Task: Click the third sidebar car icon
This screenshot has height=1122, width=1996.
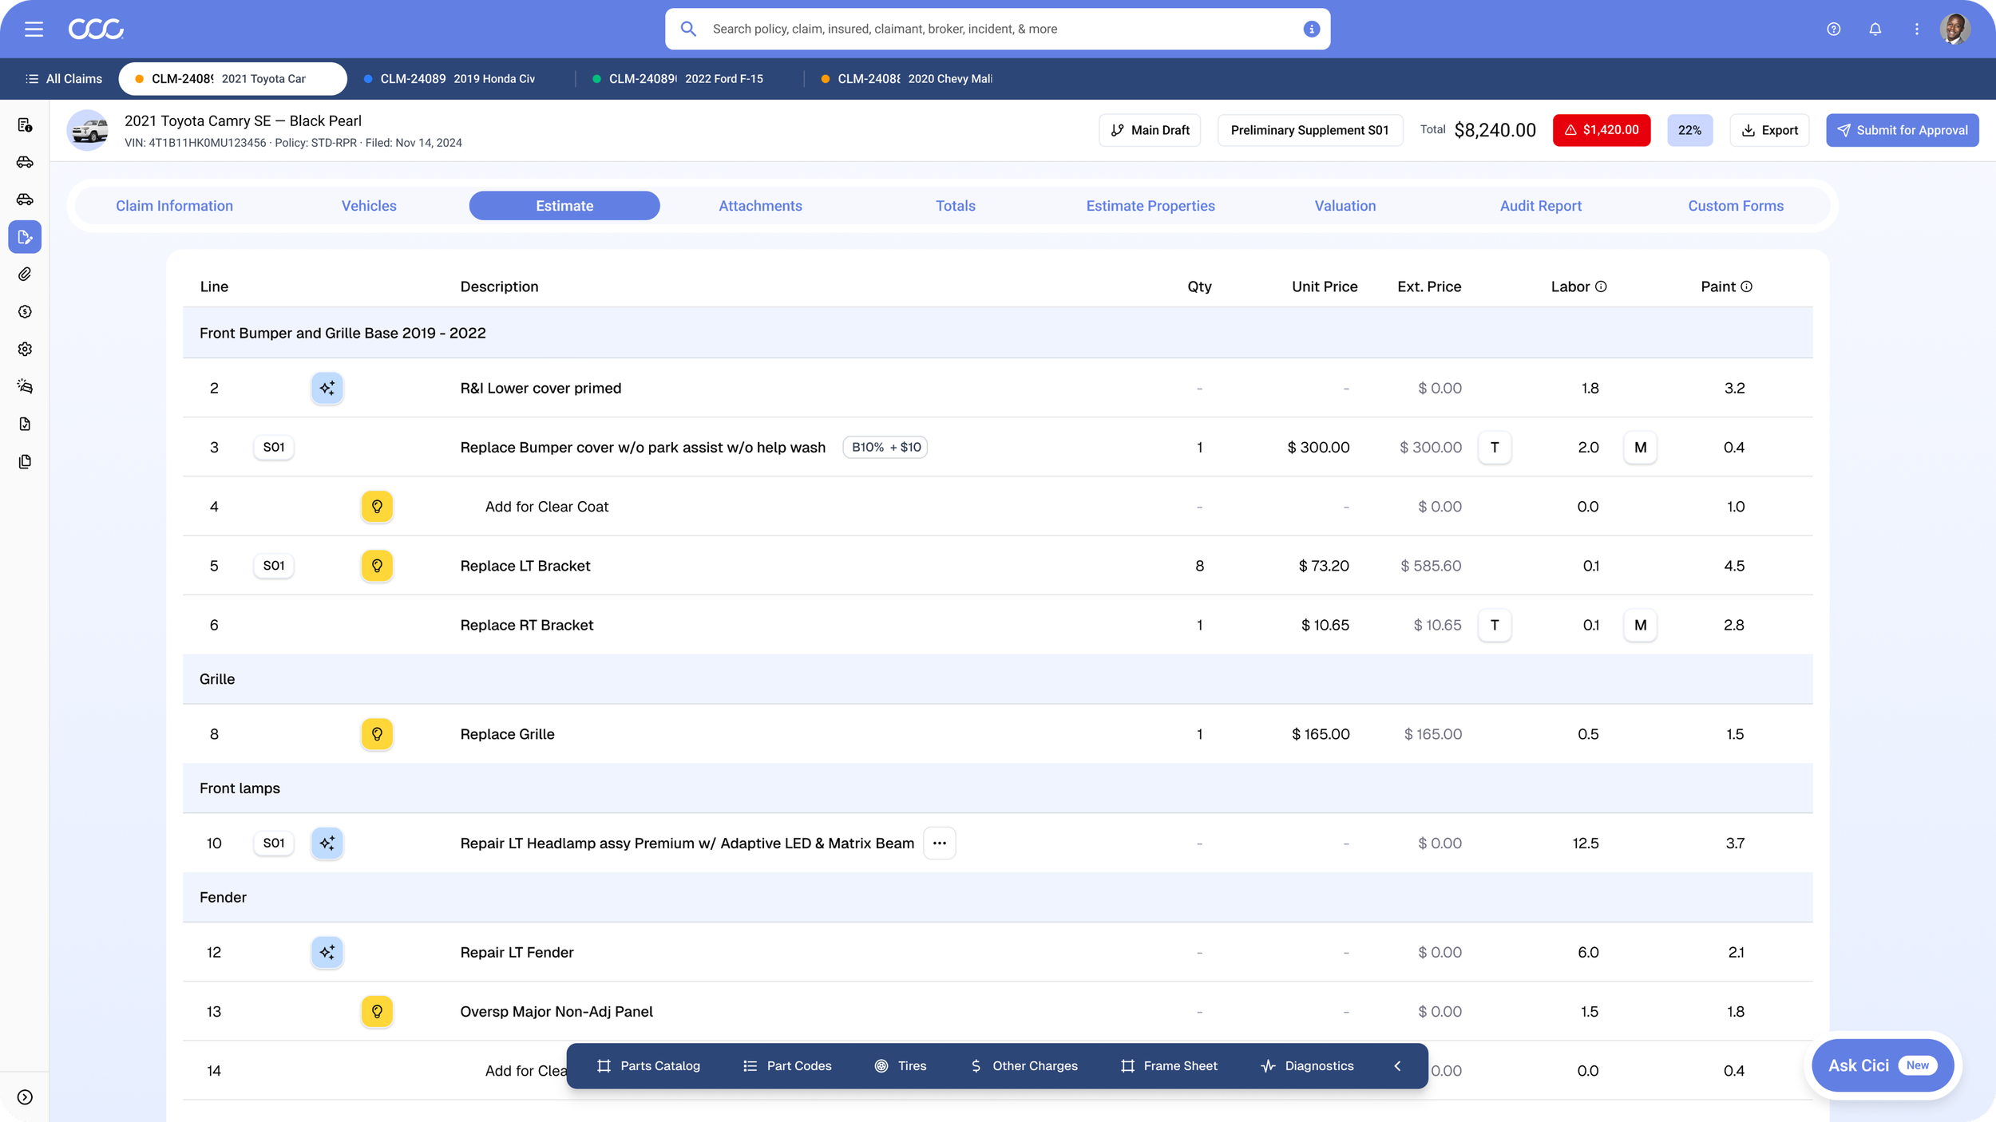Action: point(25,200)
